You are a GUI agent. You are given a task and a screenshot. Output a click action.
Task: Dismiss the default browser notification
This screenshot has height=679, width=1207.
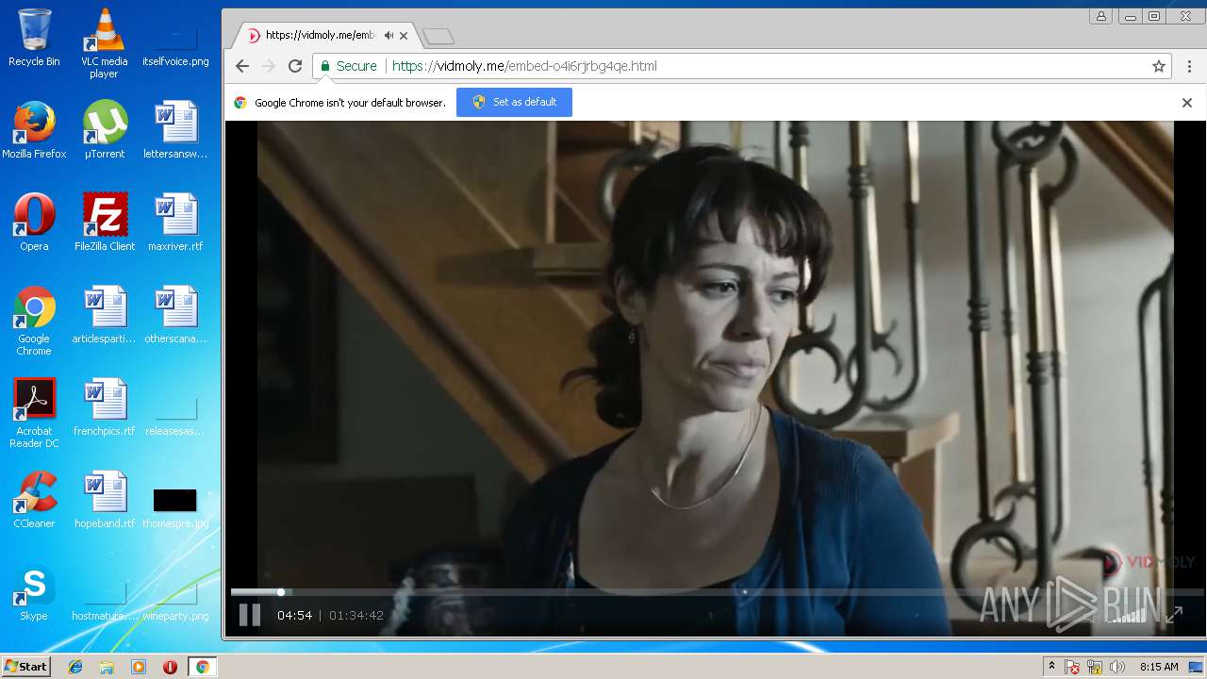(1187, 103)
